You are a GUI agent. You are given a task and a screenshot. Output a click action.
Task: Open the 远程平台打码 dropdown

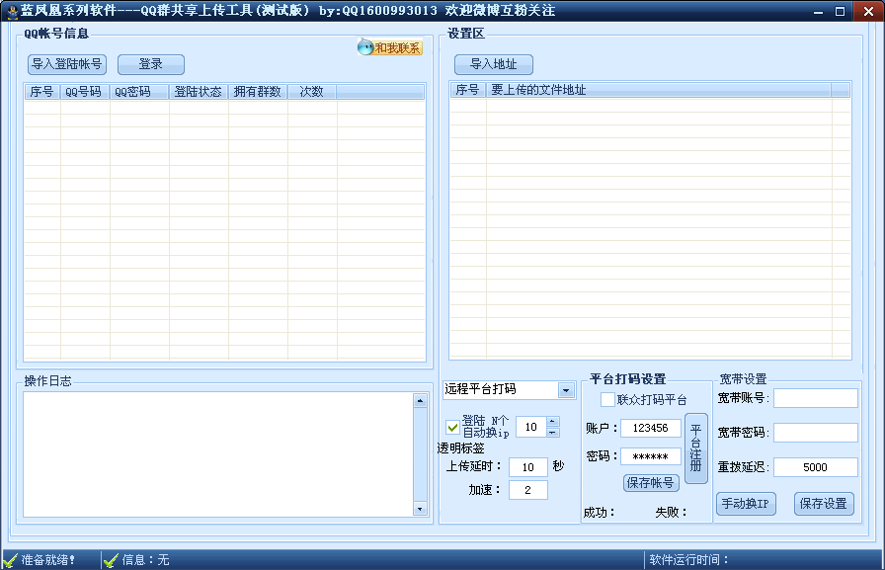pyautogui.click(x=566, y=390)
